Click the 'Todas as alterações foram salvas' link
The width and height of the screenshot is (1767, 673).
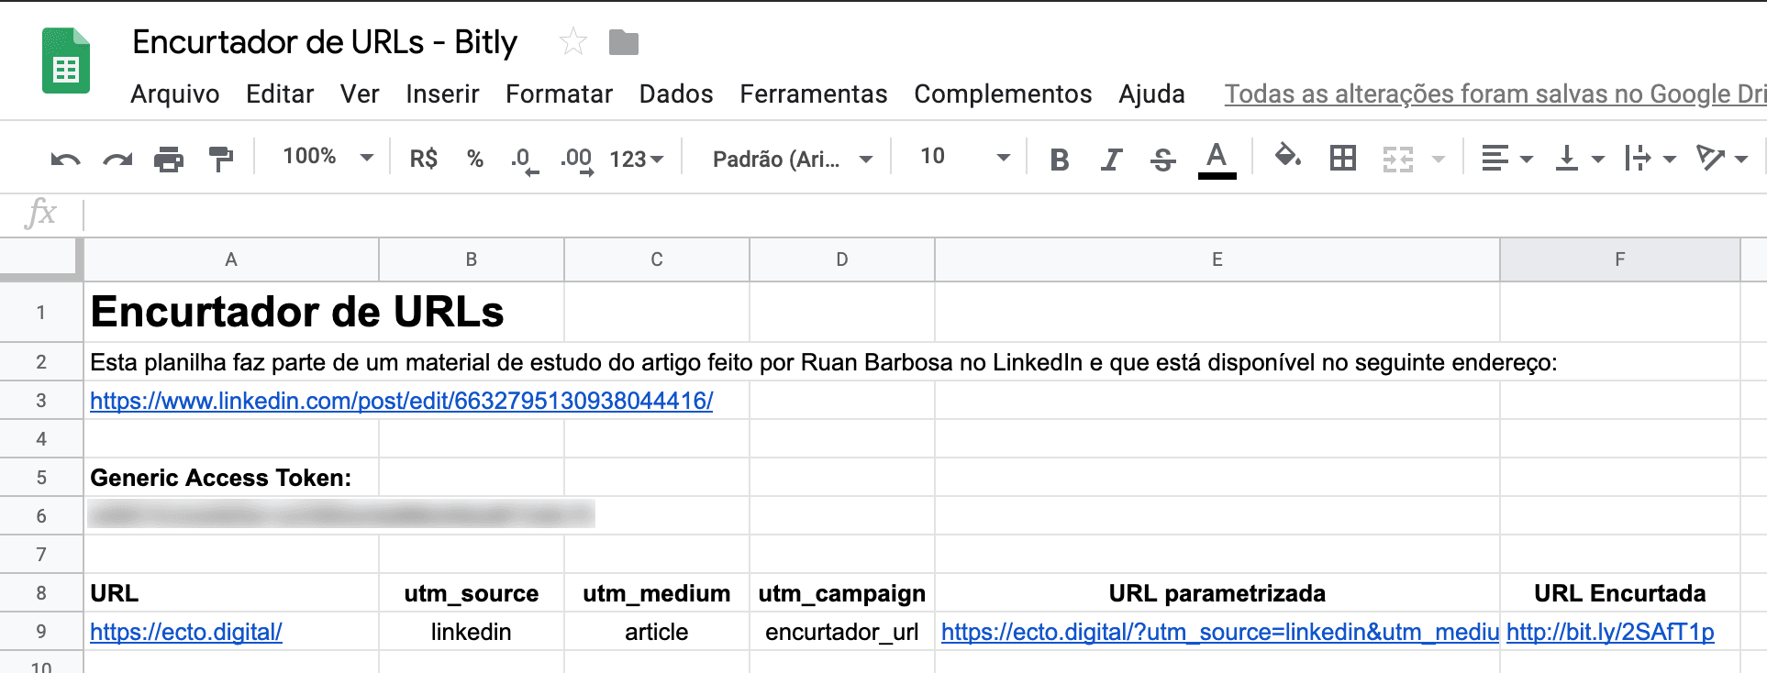pyautogui.click(x=1495, y=94)
